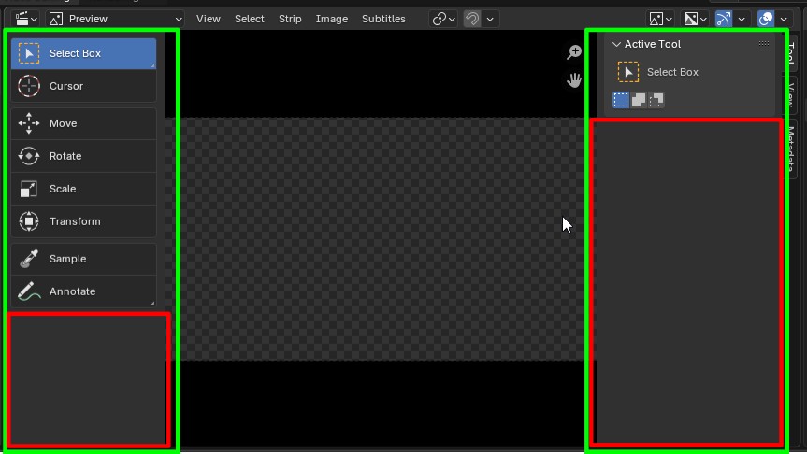Grab the Active Tool panel drag grip
This screenshot has width=807, height=454.
tap(764, 44)
